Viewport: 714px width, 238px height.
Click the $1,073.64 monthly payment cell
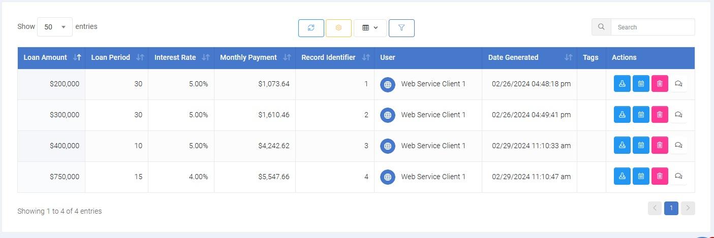(x=255, y=84)
